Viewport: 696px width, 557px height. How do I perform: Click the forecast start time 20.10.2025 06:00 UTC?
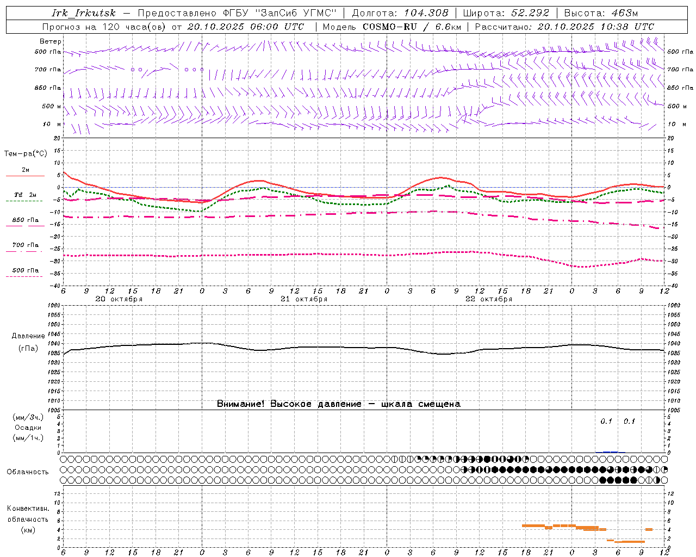tap(246, 27)
